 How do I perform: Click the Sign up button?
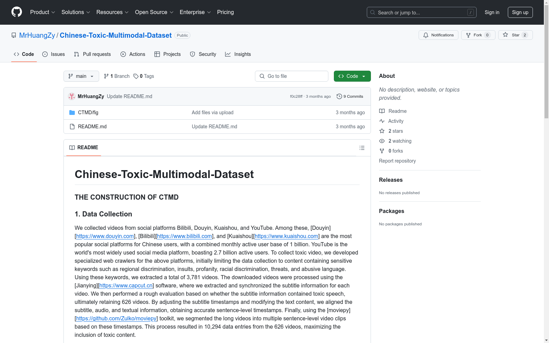520,12
